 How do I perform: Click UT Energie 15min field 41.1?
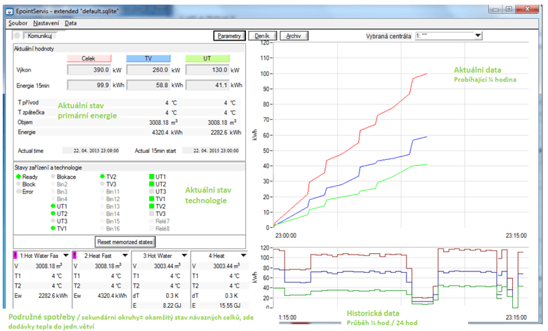(207, 85)
